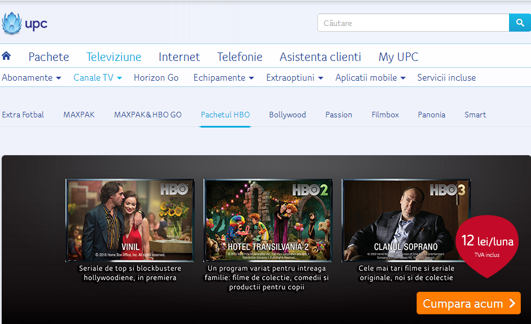Click the 'Un program variat pentru intreaga familie' text
This screenshot has width=531, height=324.
tap(267, 278)
